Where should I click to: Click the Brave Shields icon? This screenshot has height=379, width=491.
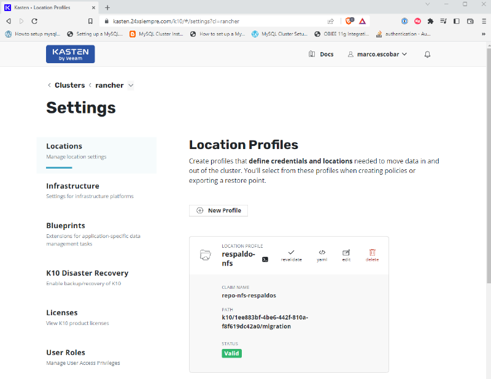[349, 21]
